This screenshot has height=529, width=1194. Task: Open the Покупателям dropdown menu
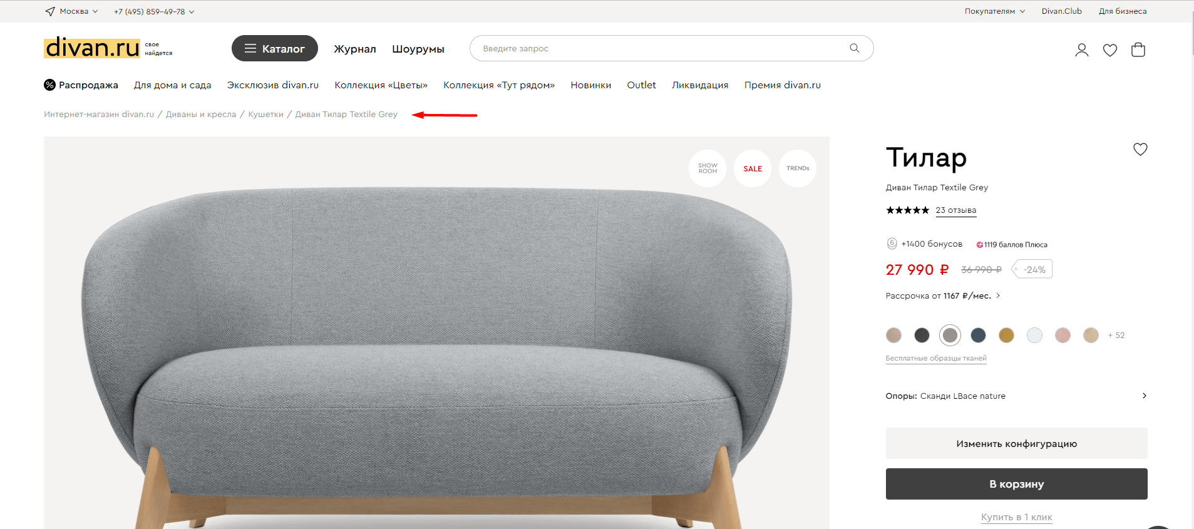coord(994,11)
